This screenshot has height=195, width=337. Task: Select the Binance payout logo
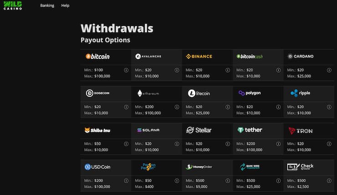tap(199, 57)
